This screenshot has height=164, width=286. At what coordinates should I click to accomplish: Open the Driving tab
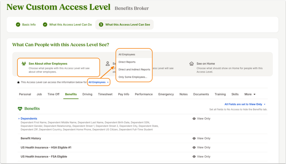coord(87,94)
